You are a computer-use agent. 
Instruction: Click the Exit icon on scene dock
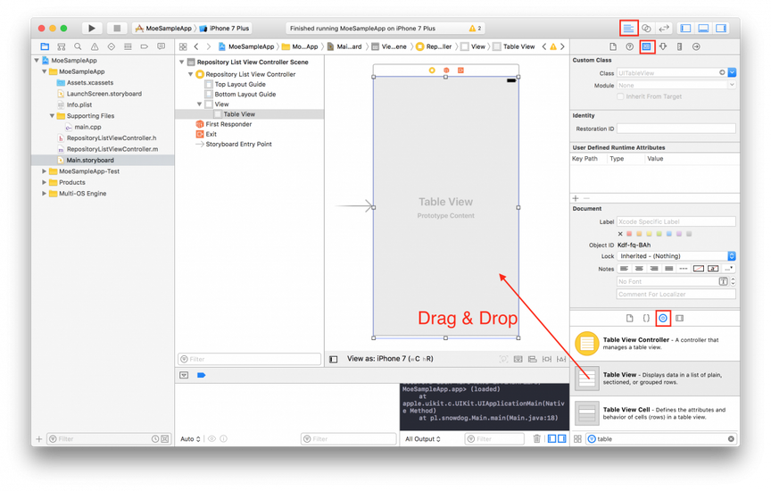coord(460,71)
